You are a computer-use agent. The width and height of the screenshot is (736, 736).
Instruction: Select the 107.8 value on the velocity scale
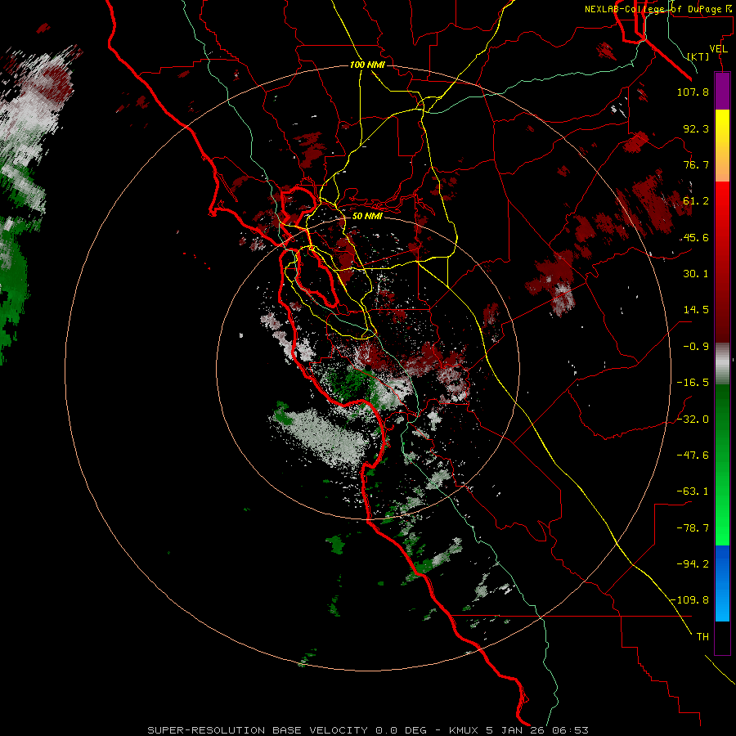[693, 92]
